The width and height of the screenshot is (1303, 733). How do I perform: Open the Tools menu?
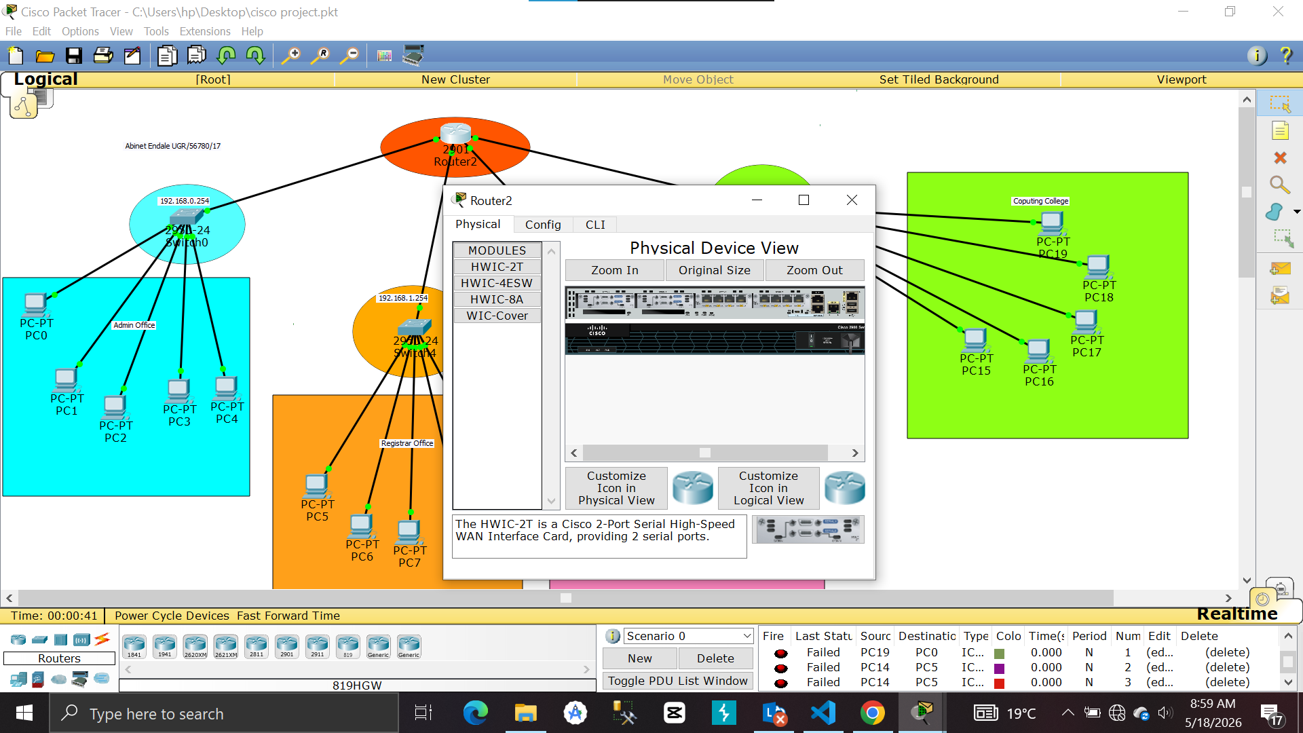pos(156,31)
